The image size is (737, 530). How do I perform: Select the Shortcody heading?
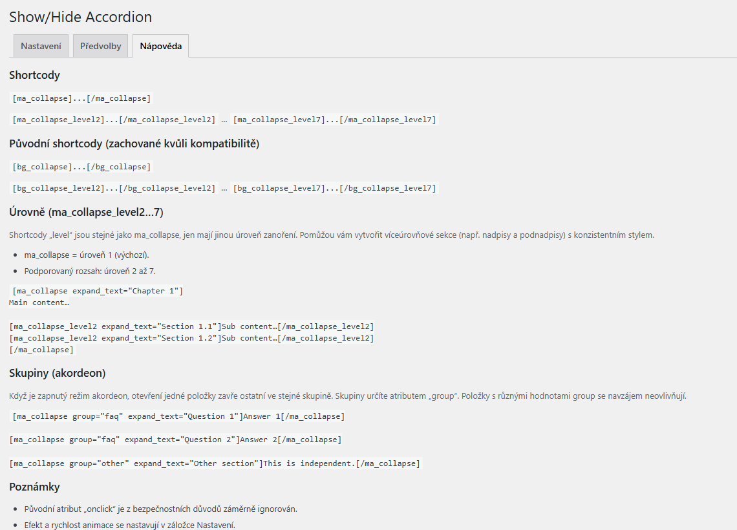click(32, 76)
